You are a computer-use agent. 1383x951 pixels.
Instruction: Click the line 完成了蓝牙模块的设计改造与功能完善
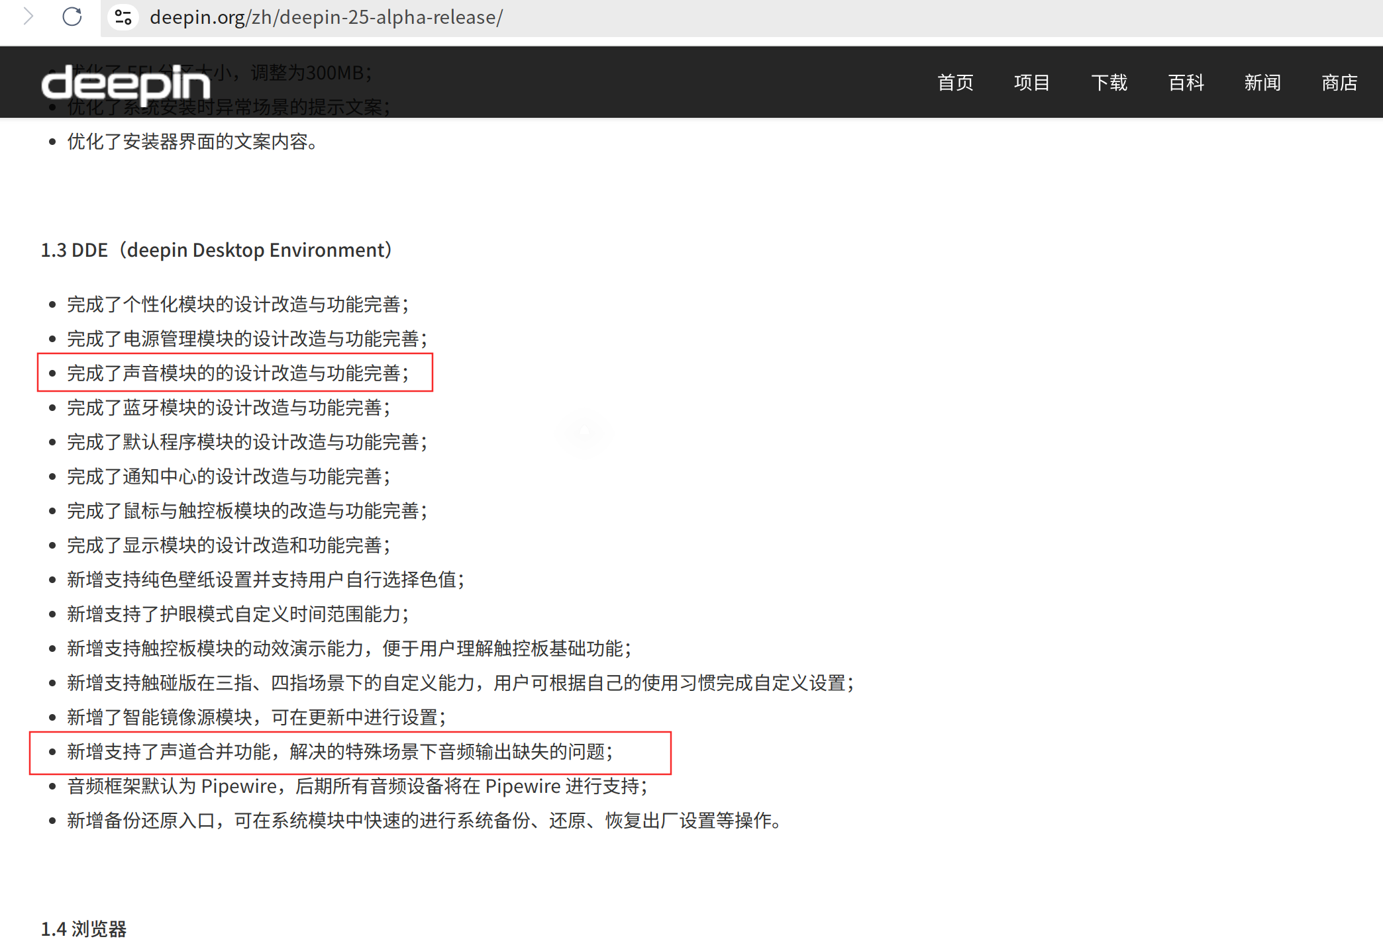(x=229, y=408)
